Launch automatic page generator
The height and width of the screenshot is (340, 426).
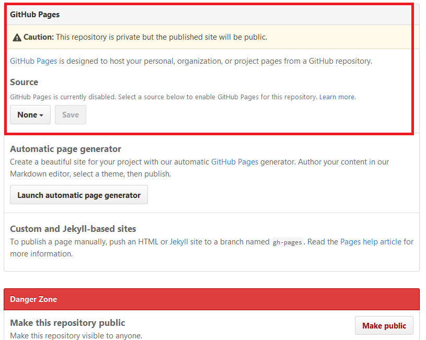tap(79, 195)
